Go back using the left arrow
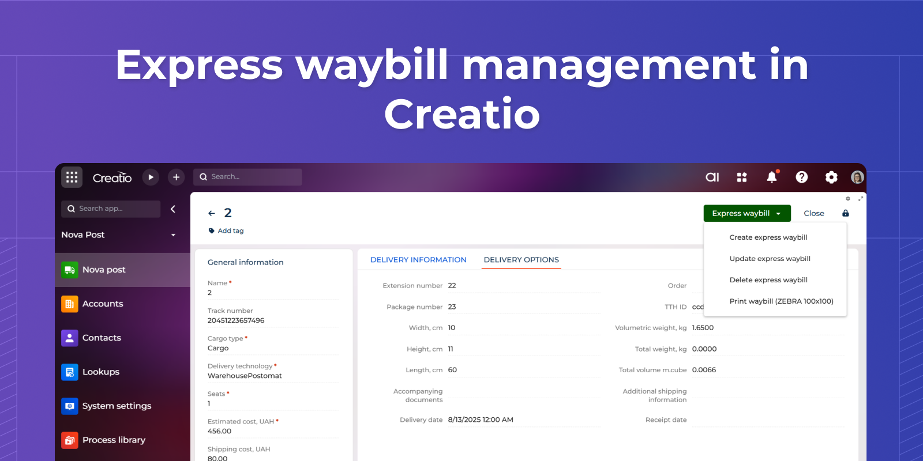This screenshot has height=461, width=923. point(212,213)
